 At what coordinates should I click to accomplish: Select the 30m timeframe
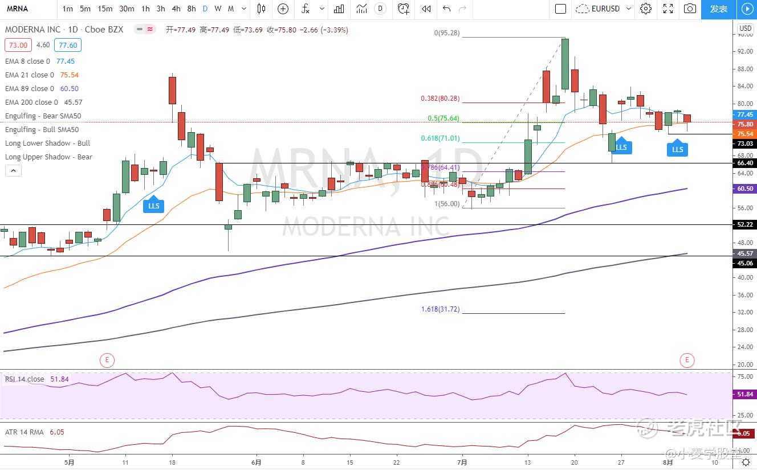coord(127,9)
